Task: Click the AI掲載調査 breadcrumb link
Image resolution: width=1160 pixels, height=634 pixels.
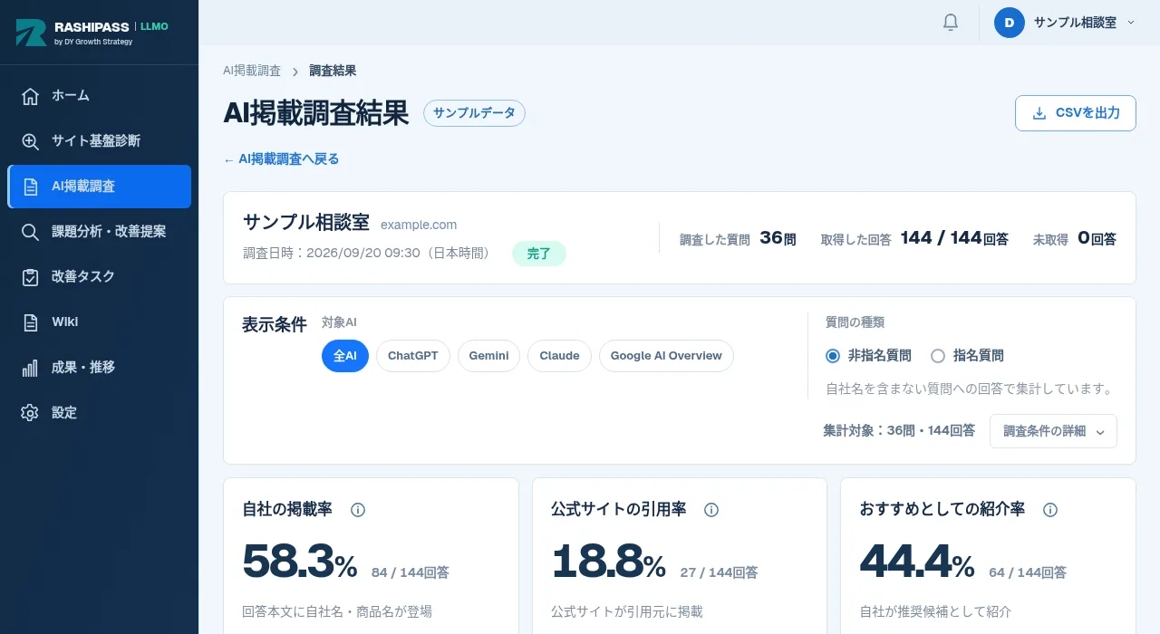Action: (x=252, y=71)
